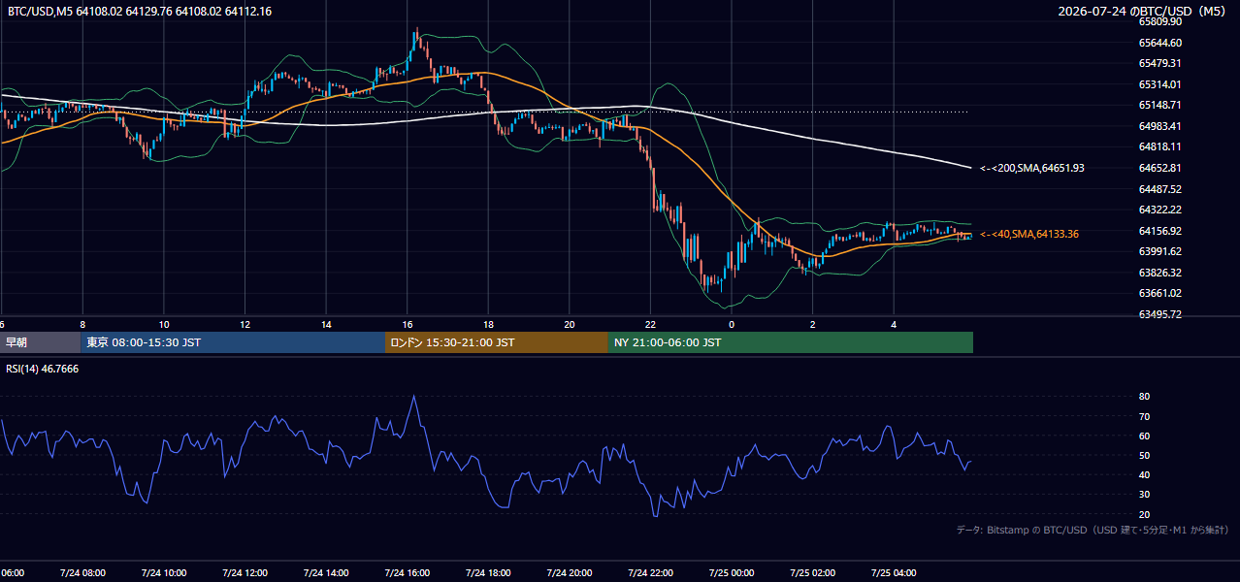Click hour tick 12 under price chart
The image size is (1240, 582).
click(x=245, y=324)
